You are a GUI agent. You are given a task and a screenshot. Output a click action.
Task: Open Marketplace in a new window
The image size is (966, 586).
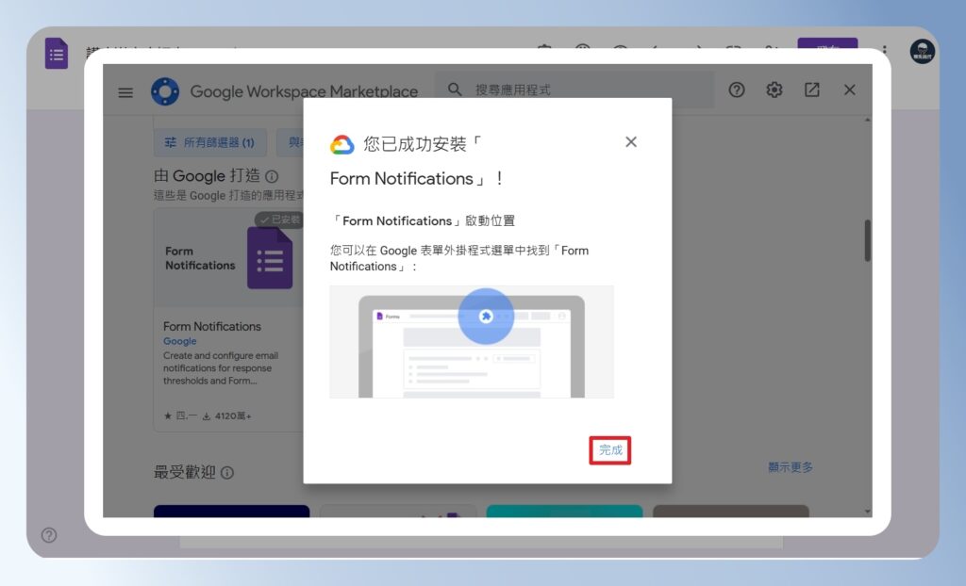click(812, 90)
